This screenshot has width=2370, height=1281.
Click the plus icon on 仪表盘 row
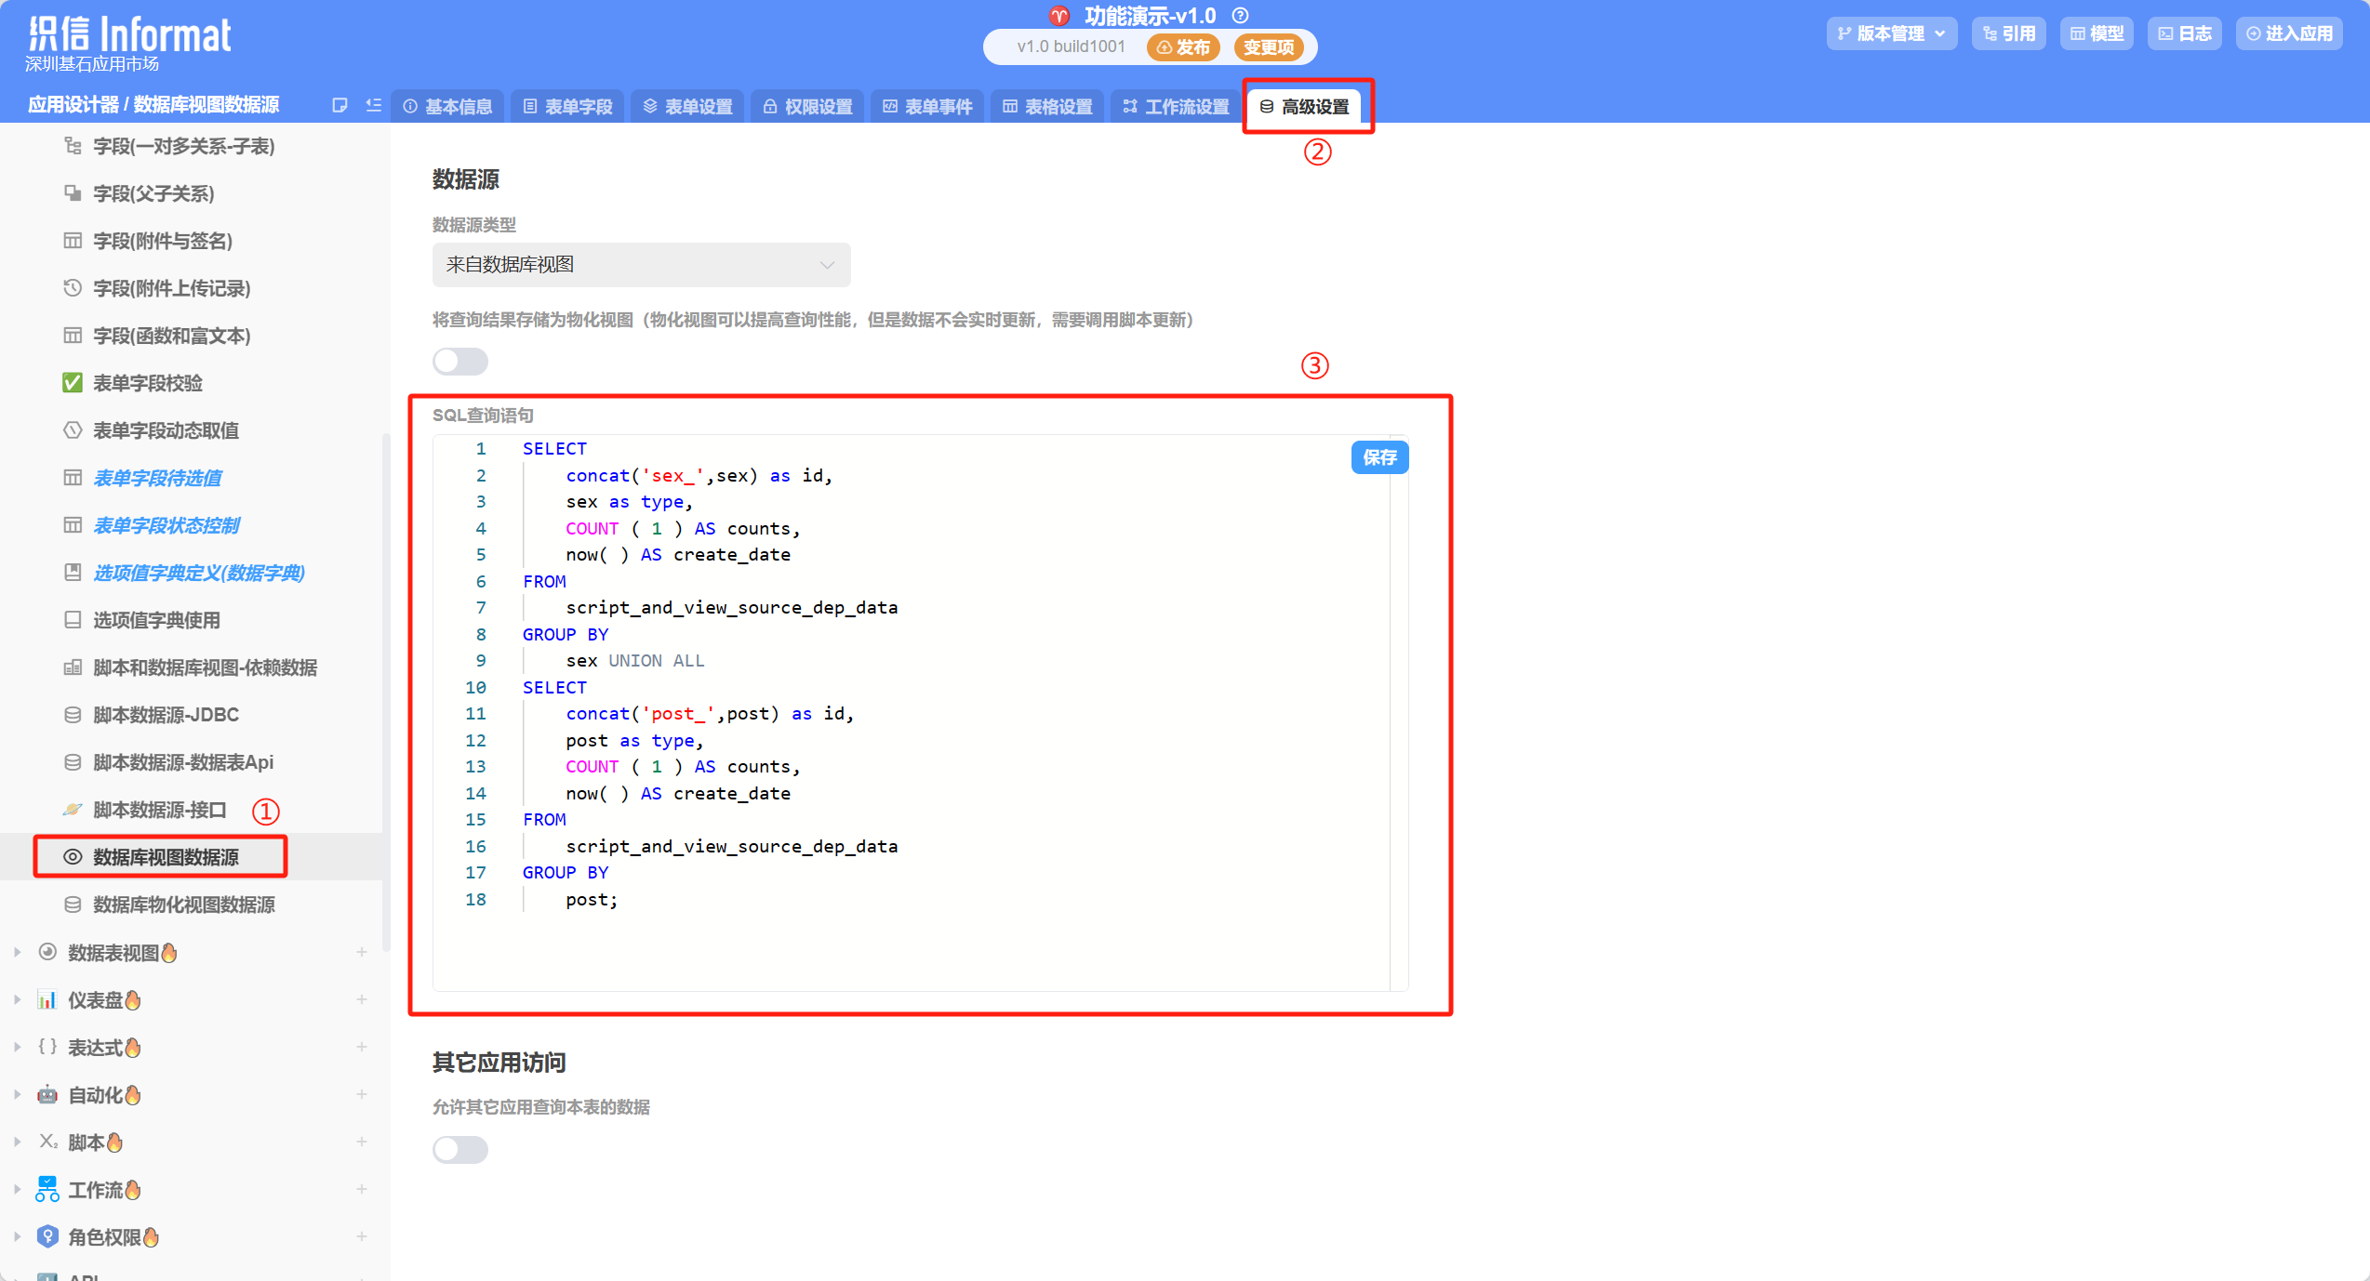(x=362, y=999)
